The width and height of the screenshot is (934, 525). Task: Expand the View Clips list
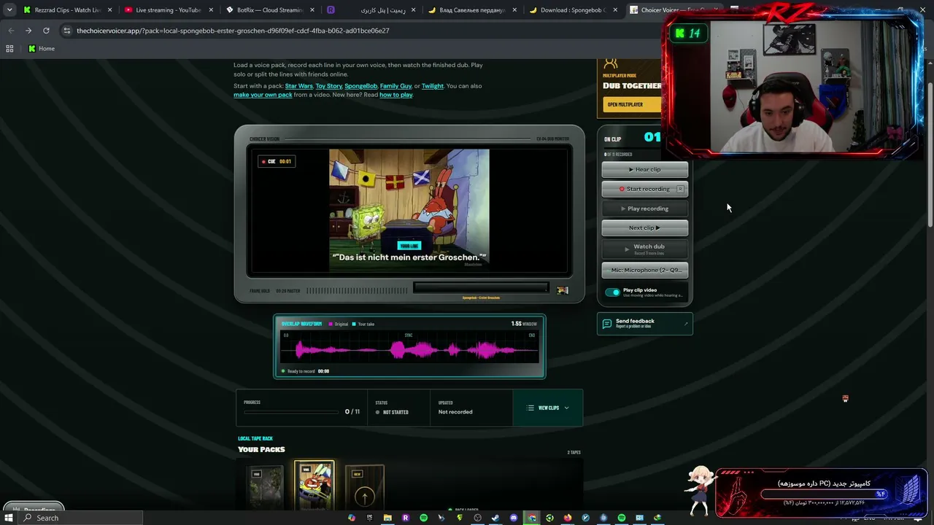548,408
